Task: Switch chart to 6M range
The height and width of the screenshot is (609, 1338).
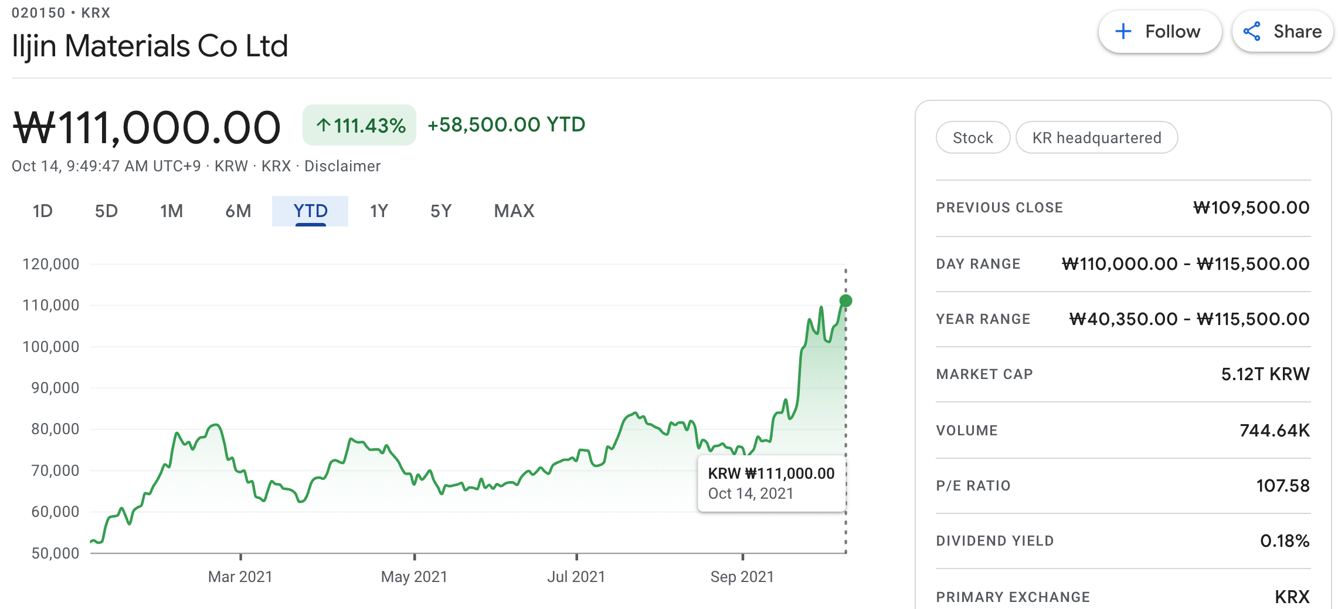Action: pos(238,211)
